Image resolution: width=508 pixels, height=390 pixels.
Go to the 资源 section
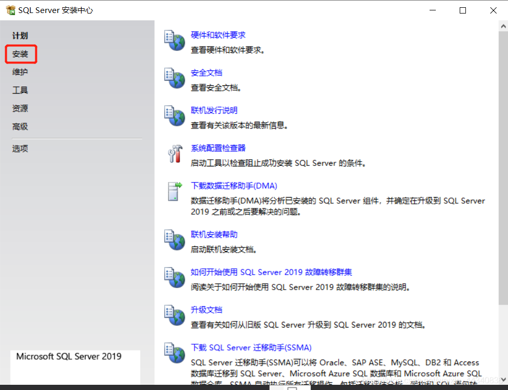point(20,108)
